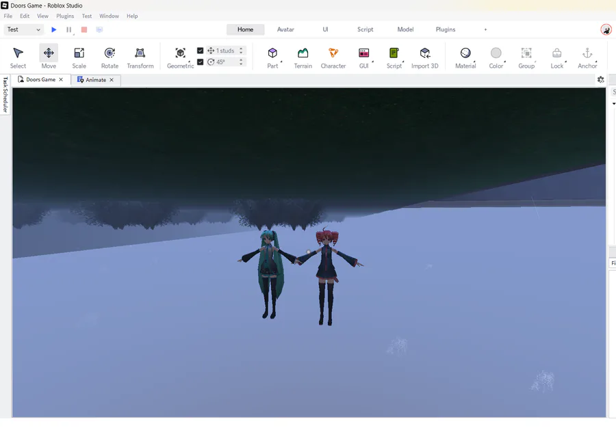Switch to the Home ribbon tab

[x=245, y=29]
